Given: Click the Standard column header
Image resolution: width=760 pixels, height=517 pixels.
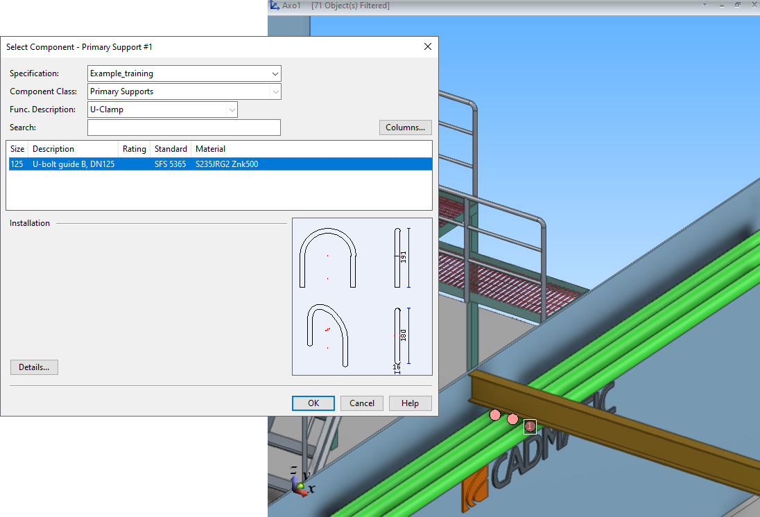Looking at the screenshot, I should click(171, 149).
